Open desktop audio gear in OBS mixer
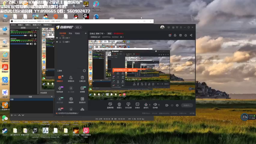The width and height of the screenshot is (256, 144). [x=35, y=44]
